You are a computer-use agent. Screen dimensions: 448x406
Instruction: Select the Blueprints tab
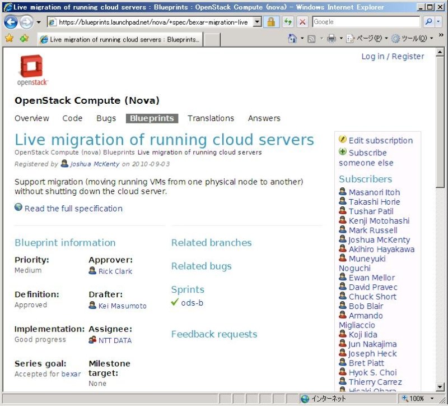pos(152,118)
